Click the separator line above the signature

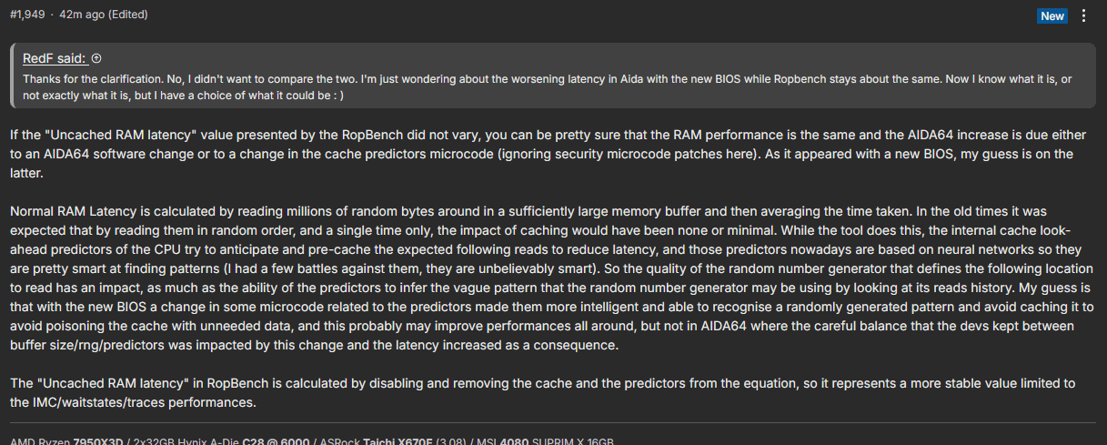(x=553, y=422)
